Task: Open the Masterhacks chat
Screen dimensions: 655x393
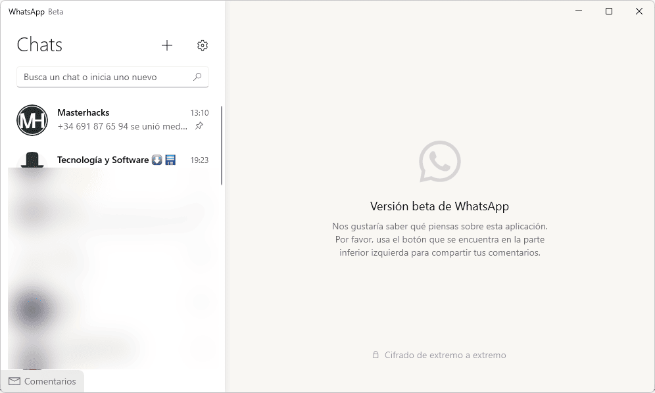Action: click(113, 120)
